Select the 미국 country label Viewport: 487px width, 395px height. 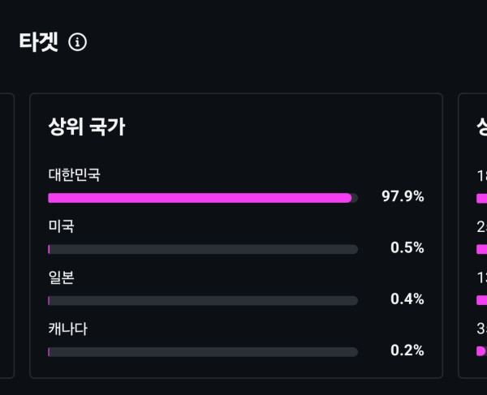[61, 226]
